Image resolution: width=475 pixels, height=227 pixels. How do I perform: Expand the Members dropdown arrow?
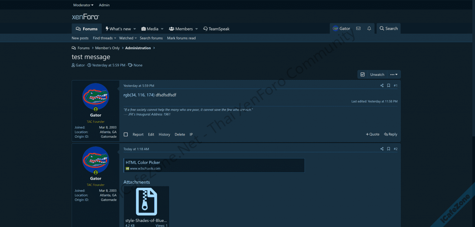[x=196, y=29]
